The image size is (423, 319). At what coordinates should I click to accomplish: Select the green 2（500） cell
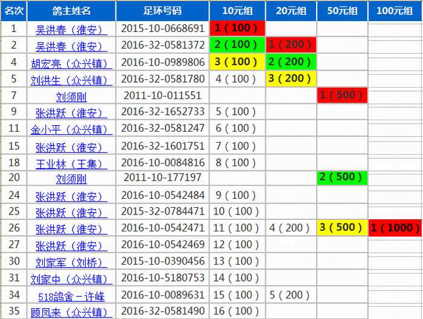point(341,177)
